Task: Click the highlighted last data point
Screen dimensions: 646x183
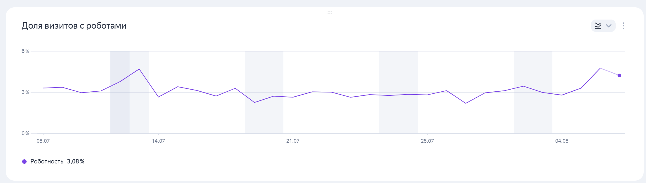Action: click(x=619, y=76)
